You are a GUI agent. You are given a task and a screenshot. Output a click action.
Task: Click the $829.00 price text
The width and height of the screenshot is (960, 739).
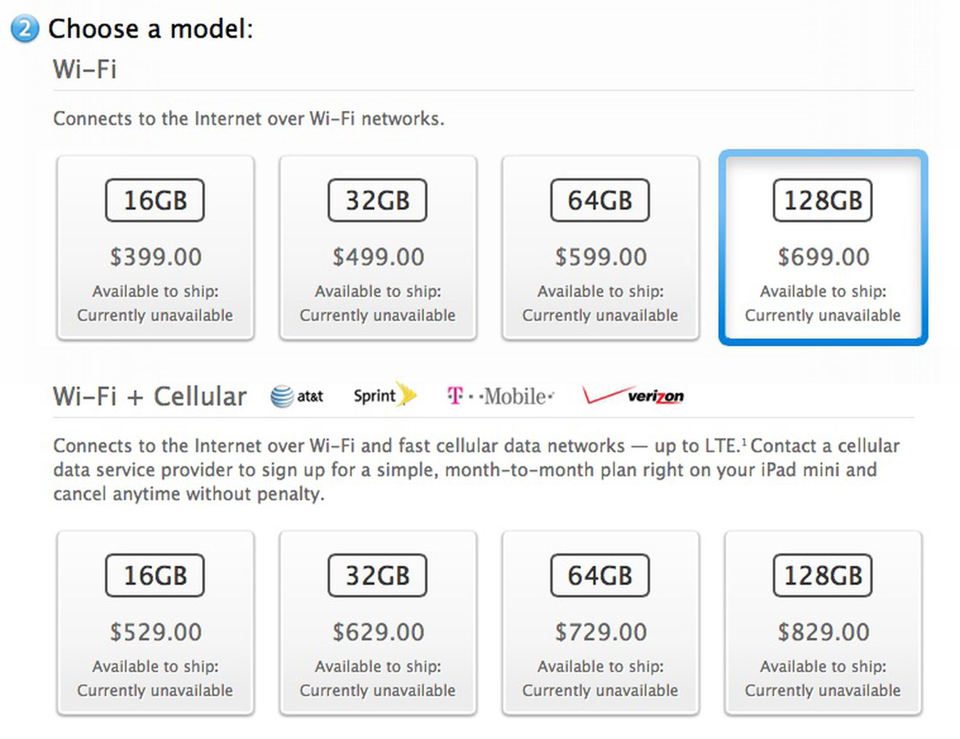[x=823, y=632]
